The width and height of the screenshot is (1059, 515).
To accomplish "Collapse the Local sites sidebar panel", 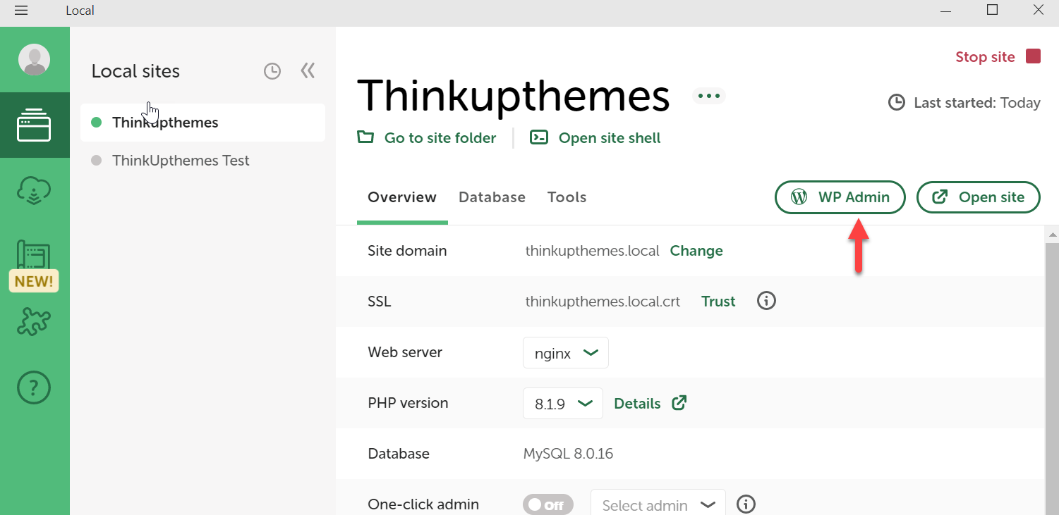I will (x=308, y=70).
